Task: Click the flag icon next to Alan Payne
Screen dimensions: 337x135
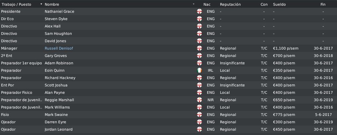Action: 199,93
